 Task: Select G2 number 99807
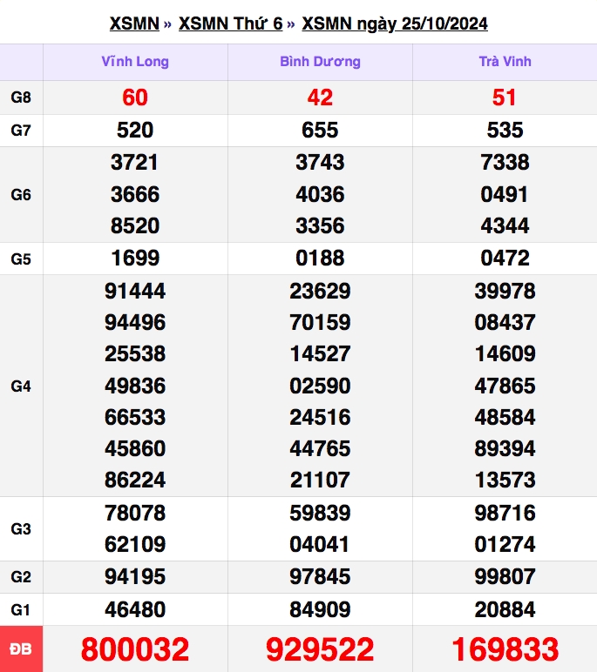click(x=505, y=576)
